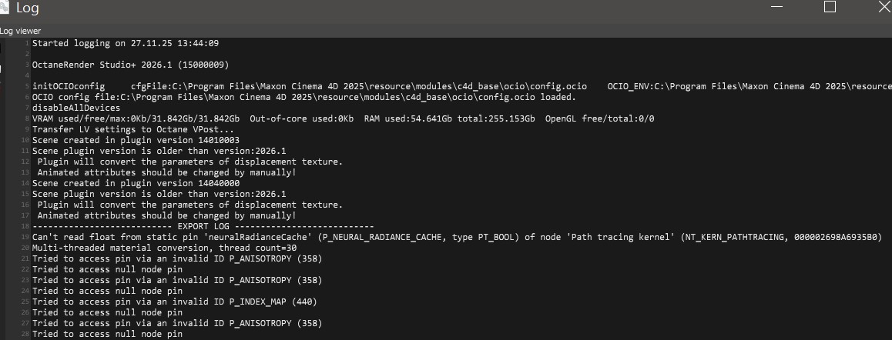Maximize the Log window
The width and height of the screenshot is (892, 340).
(x=830, y=7)
